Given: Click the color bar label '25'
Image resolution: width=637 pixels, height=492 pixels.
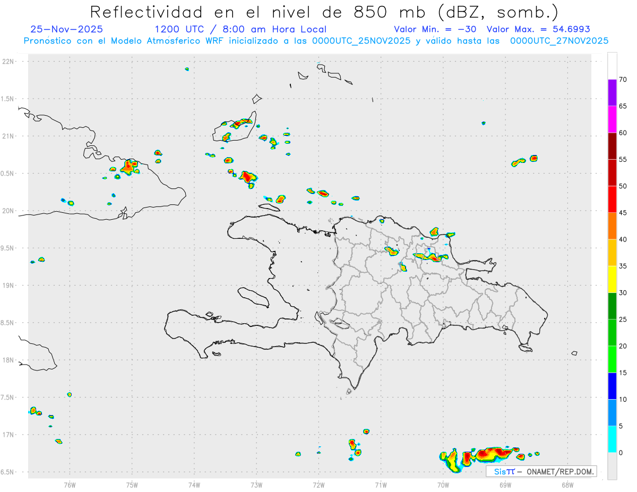Looking at the screenshot, I should pos(623,320).
